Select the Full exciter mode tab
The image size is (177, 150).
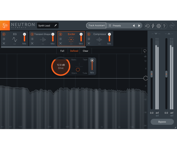pos(62,51)
